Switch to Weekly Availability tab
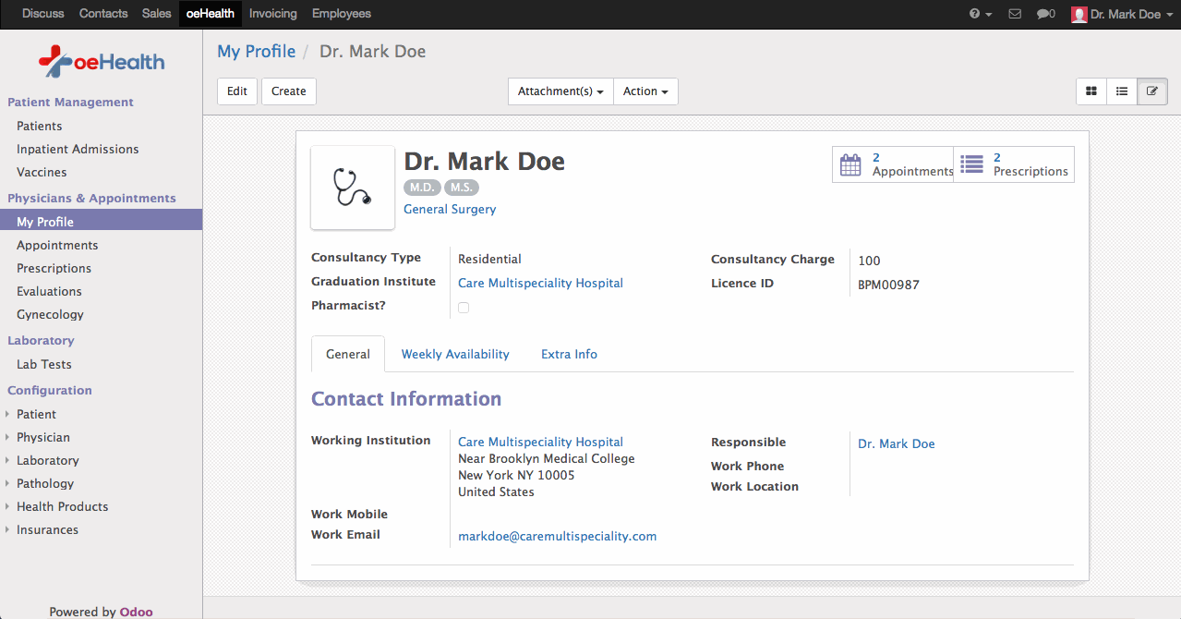The width and height of the screenshot is (1181, 619). tap(455, 354)
